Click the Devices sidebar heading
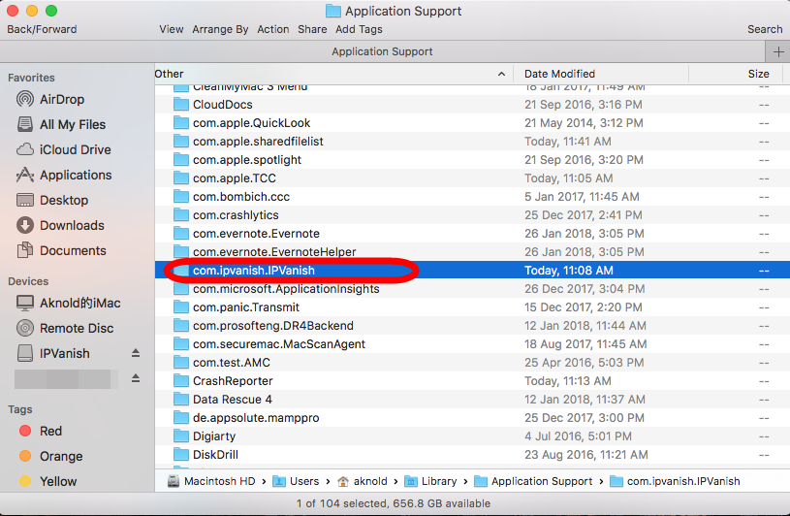790x516 pixels. click(x=28, y=281)
